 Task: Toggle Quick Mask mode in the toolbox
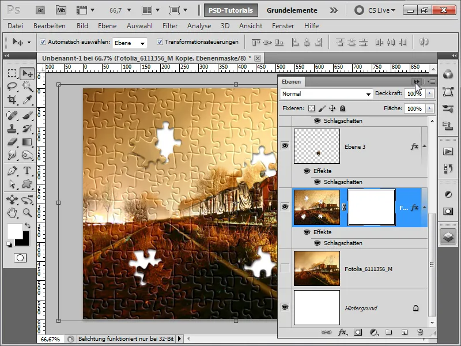point(20,258)
